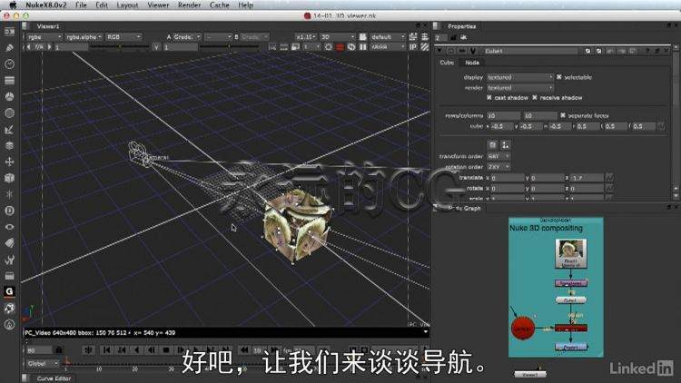Open the MetaData nodes tag icon
681x383 pixels.
tap(9, 243)
